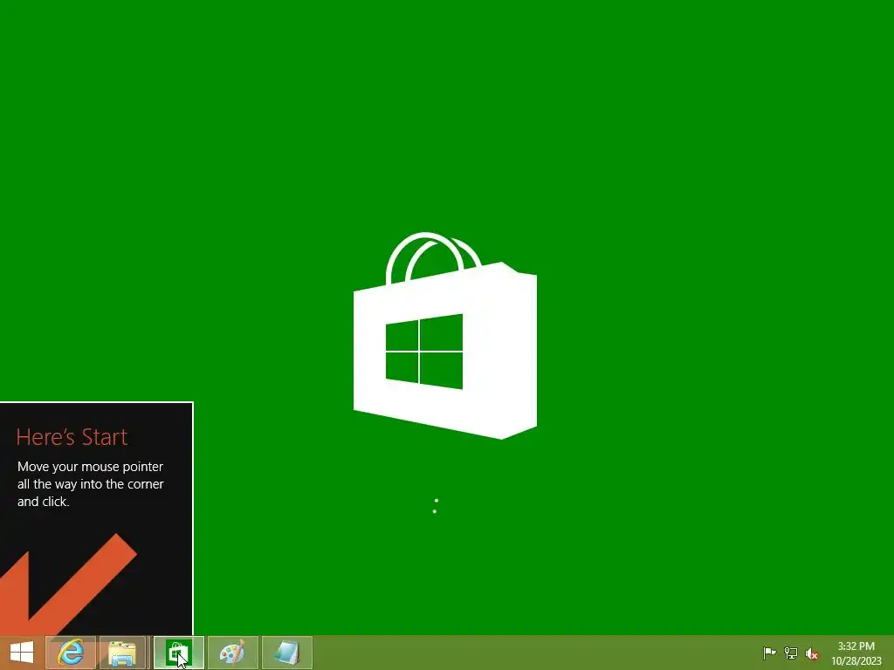Click the muted volume speaker icon
The width and height of the screenshot is (894, 670).
(x=811, y=653)
